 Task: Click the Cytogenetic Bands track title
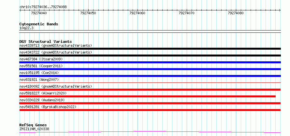point(39,24)
